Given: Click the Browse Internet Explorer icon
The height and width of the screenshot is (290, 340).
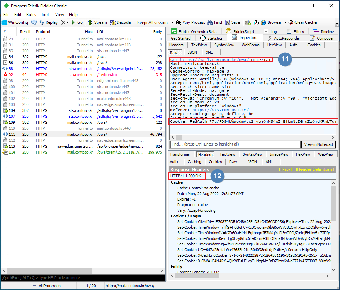Looking at the screenshot, I should pyautogui.click(x=263, y=22).
